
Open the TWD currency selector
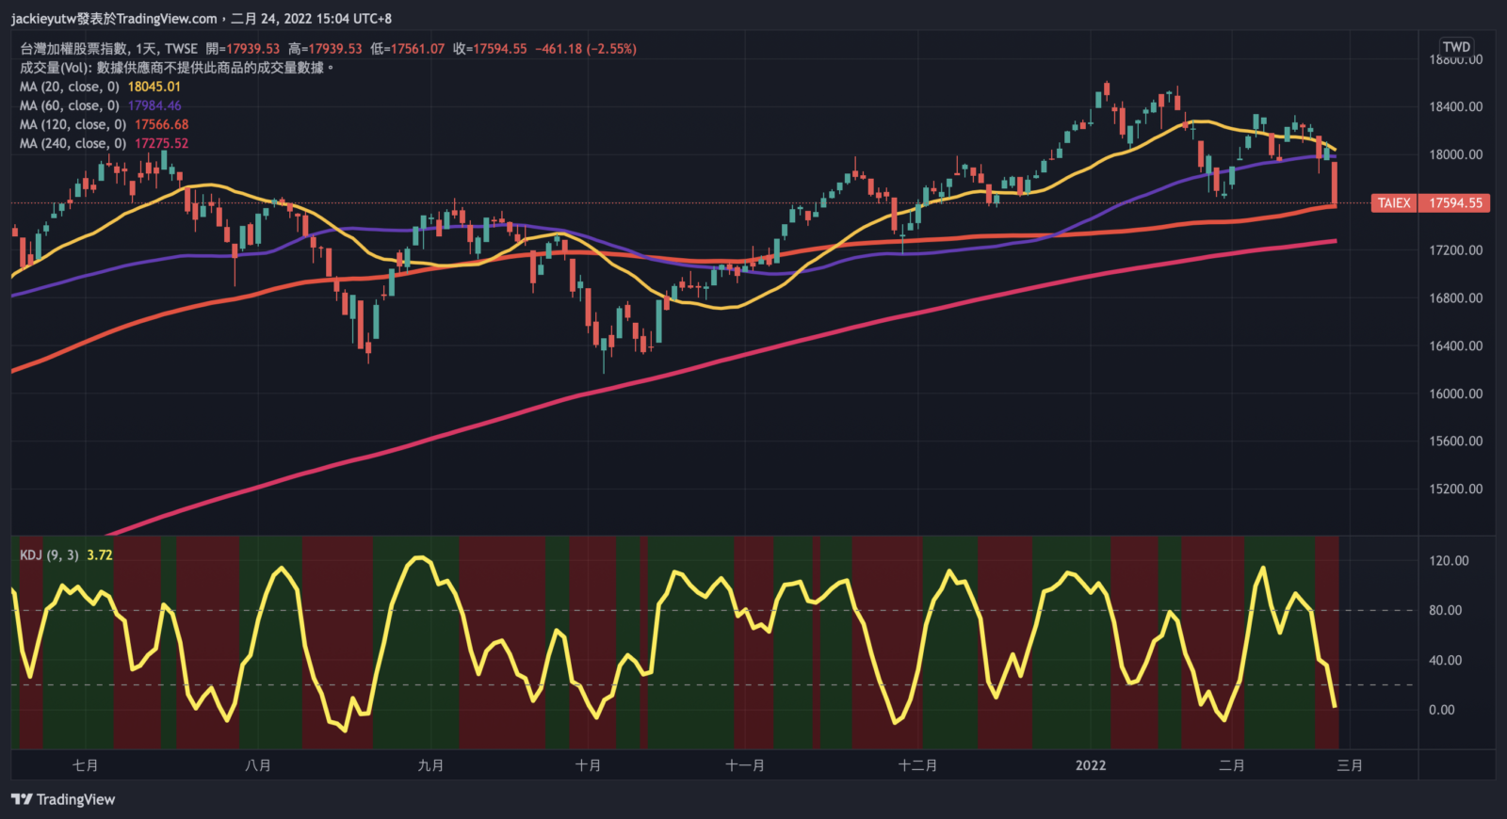coord(1456,47)
